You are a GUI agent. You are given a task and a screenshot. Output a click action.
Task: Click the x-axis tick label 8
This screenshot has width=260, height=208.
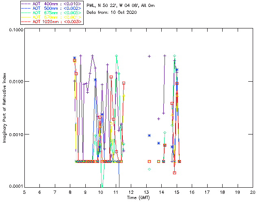click(x=70, y=192)
